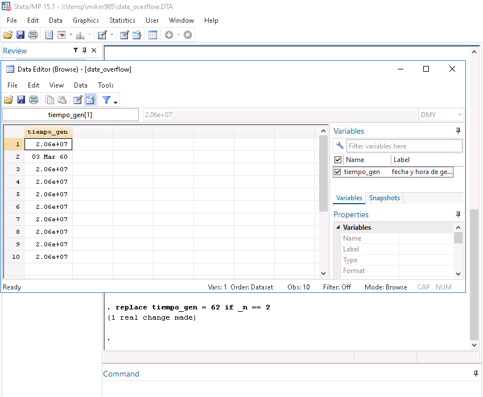Open Data Editor (Edit) icon in main toolbar
This screenshot has width=483, height=397.
[124, 35]
